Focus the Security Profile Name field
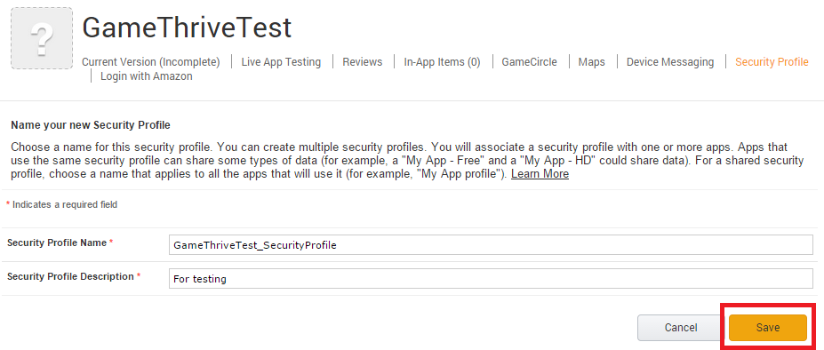 coord(491,245)
